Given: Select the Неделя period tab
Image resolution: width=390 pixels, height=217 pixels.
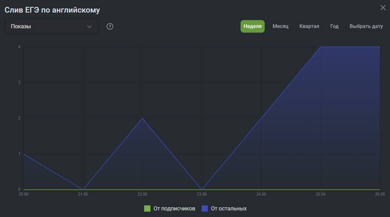Looking at the screenshot, I should click(x=253, y=26).
